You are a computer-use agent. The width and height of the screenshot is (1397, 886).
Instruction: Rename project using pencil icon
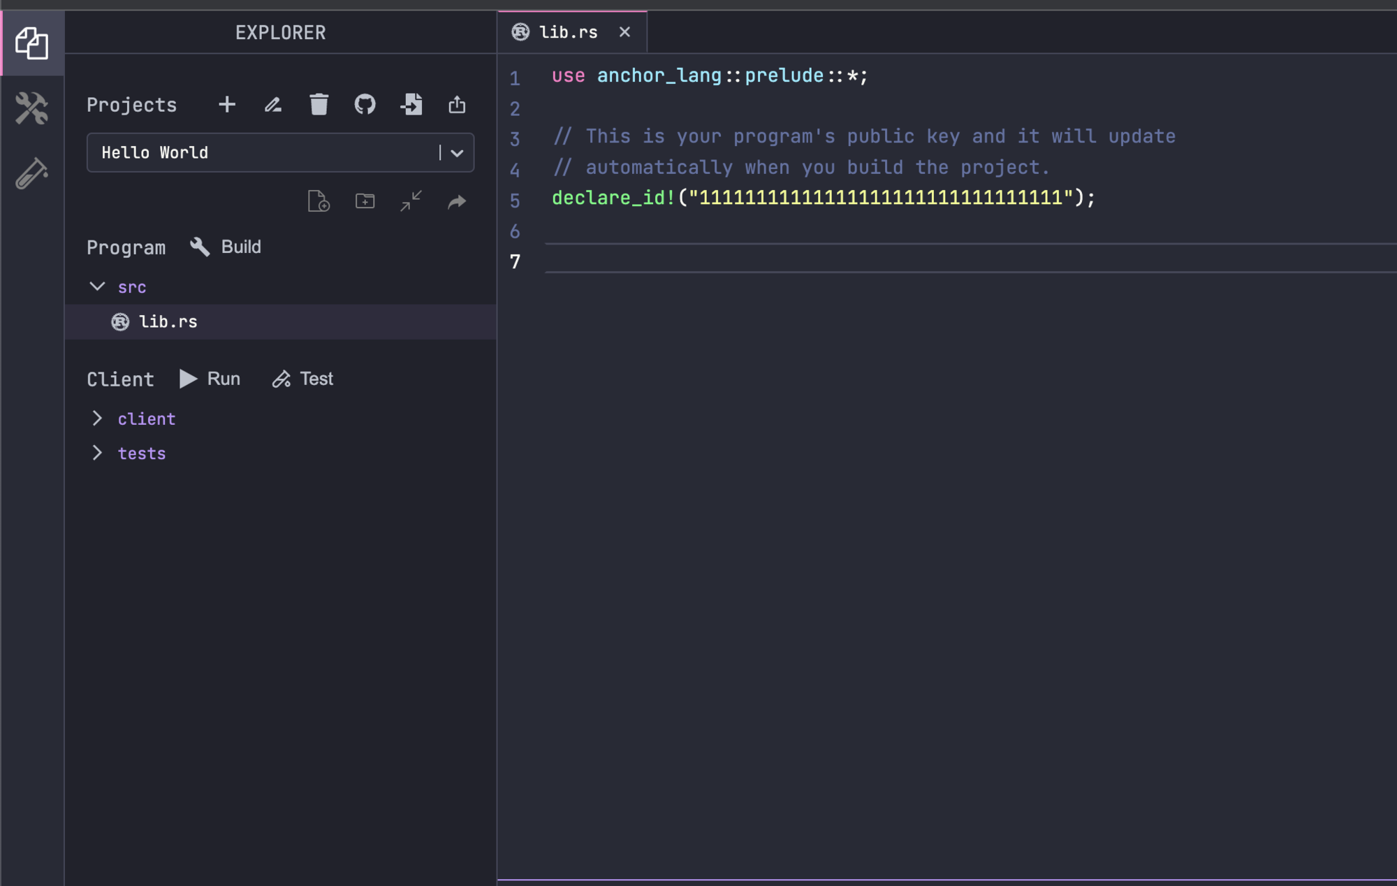click(x=273, y=105)
